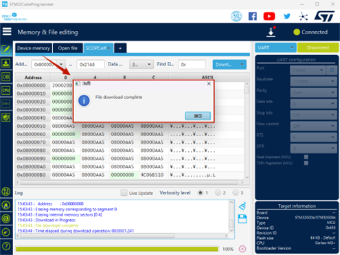Screen dimensions: 340x255
Task: Click the size field showing 0x21A8
Action: click(91, 65)
